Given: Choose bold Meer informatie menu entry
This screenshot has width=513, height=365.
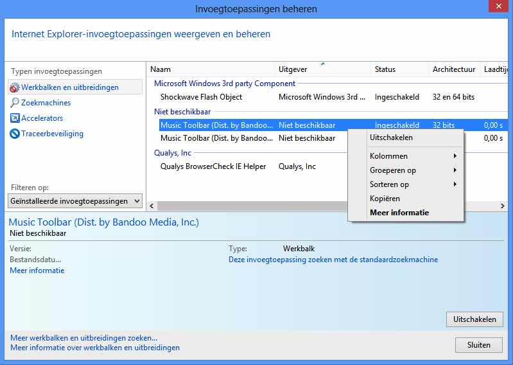Looking at the screenshot, I should [x=406, y=213].
